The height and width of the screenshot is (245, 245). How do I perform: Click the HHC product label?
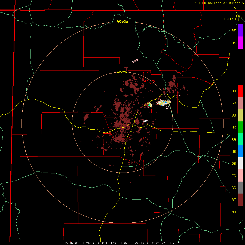click(239, 16)
